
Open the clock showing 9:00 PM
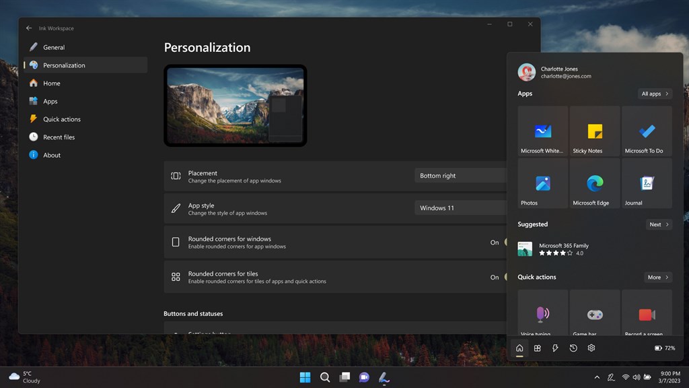pos(669,377)
